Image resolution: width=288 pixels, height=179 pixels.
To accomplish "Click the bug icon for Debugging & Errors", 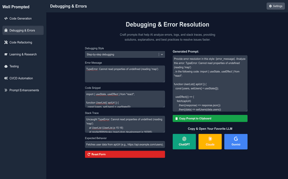I will tap(6, 30).
